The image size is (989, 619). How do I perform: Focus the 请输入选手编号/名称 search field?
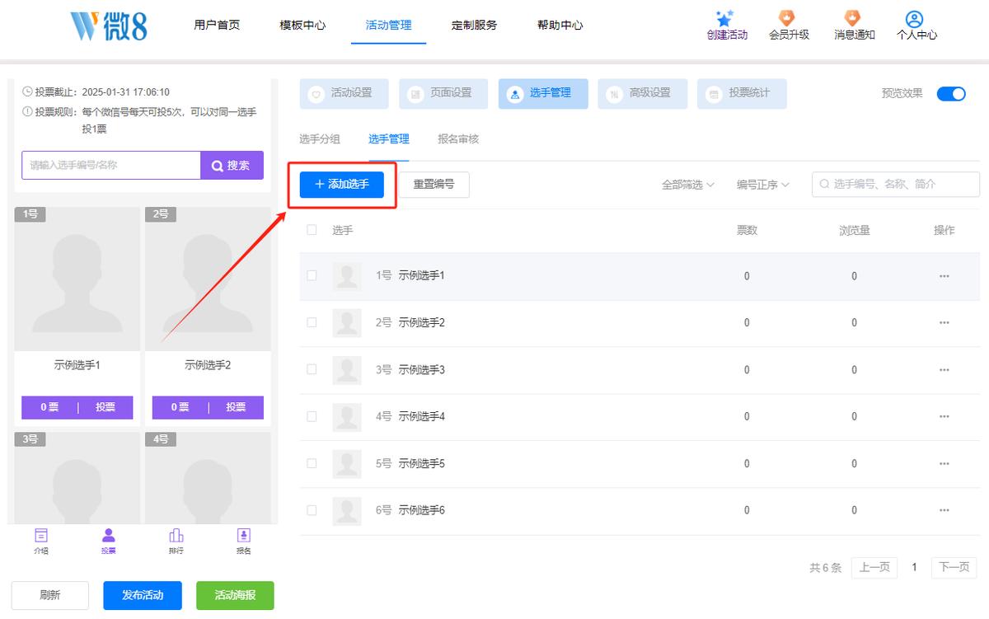(x=111, y=165)
